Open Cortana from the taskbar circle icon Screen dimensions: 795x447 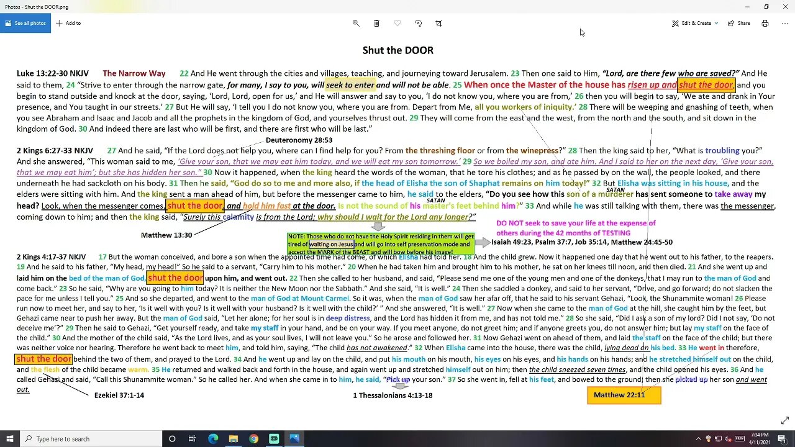click(x=173, y=439)
